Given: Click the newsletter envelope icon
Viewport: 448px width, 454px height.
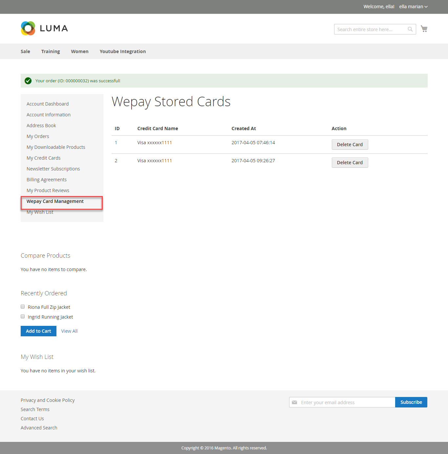Looking at the screenshot, I should 294,403.
